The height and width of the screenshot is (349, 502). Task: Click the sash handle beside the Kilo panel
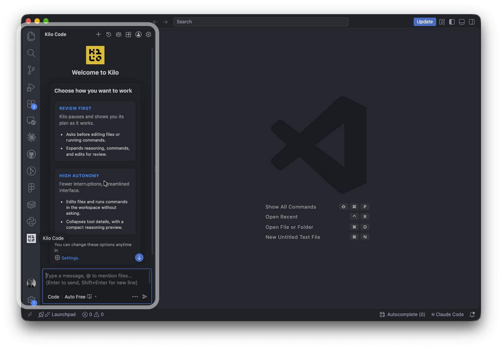click(155, 169)
